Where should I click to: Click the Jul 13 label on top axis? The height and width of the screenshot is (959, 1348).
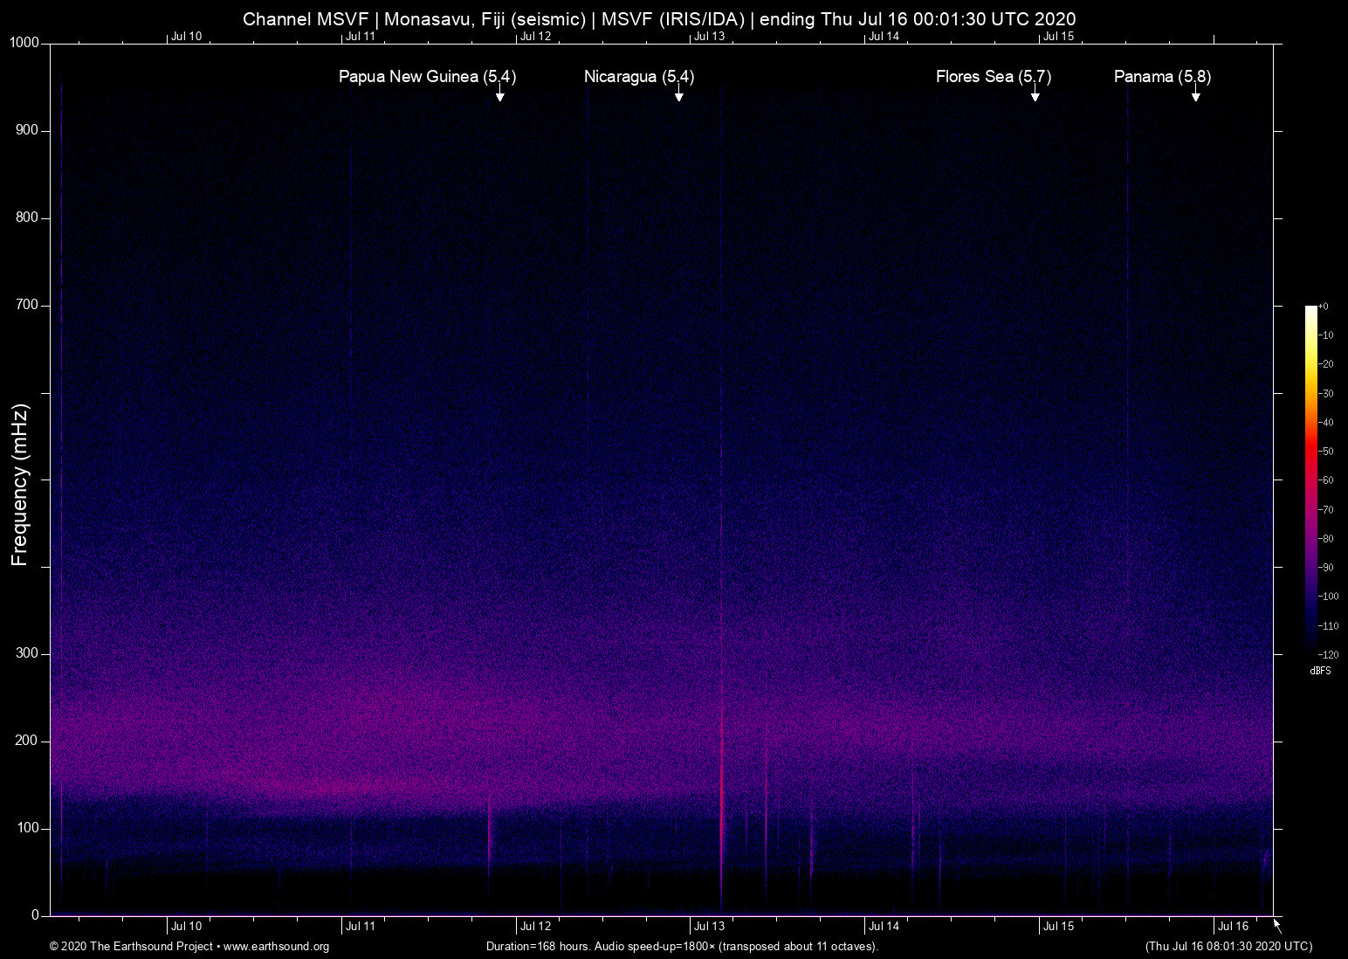point(710,36)
